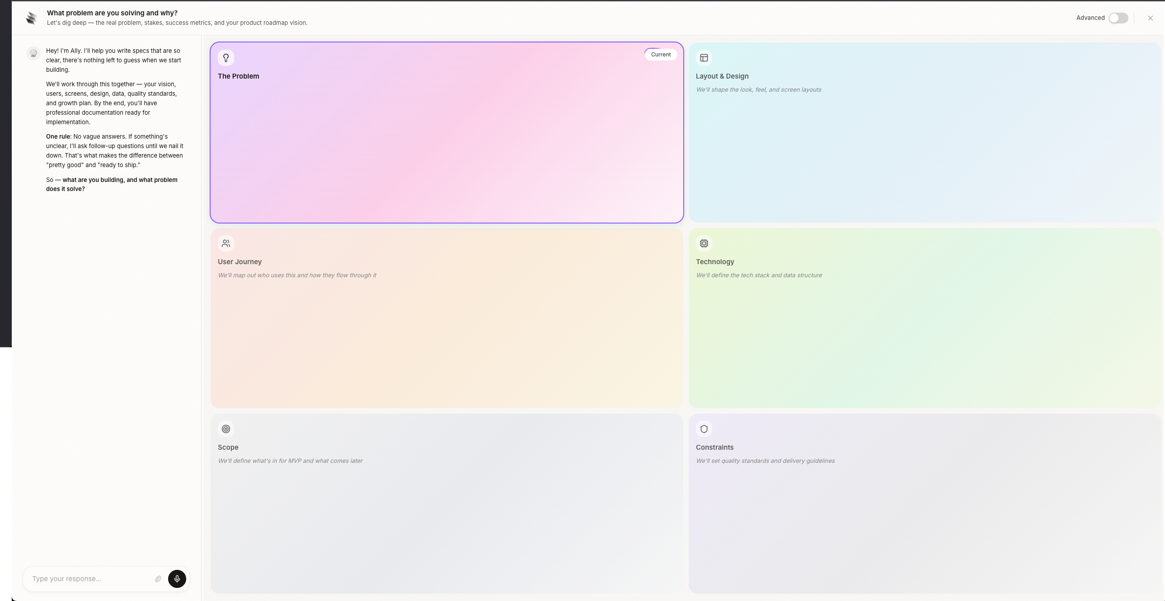Click the Type your response input field
Image resolution: width=1165 pixels, height=601 pixels.
click(x=90, y=579)
